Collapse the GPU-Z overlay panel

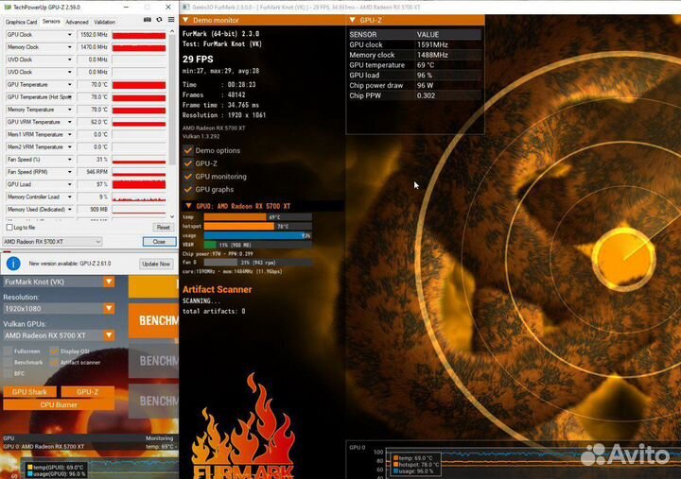pyautogui.click(x=353, y=20)
